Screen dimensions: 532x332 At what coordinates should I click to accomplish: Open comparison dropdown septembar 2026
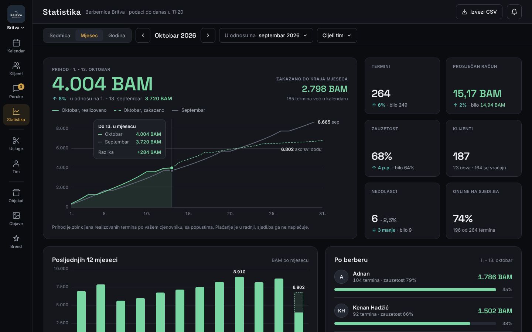[x=266, y=35]
